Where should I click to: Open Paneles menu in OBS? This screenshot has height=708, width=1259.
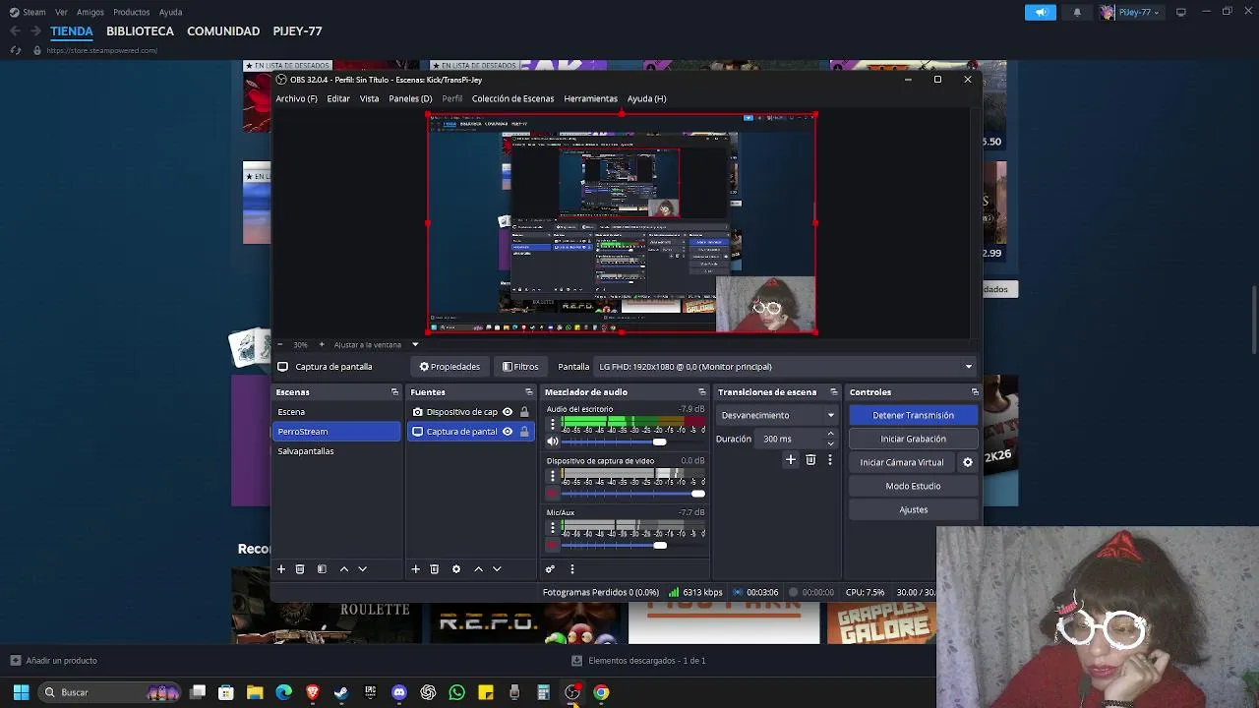pyautogui.click(x=410, y=98)
